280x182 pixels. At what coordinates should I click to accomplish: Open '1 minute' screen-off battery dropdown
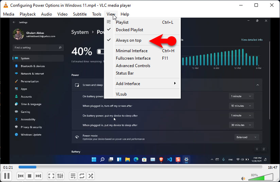[241, 96]
